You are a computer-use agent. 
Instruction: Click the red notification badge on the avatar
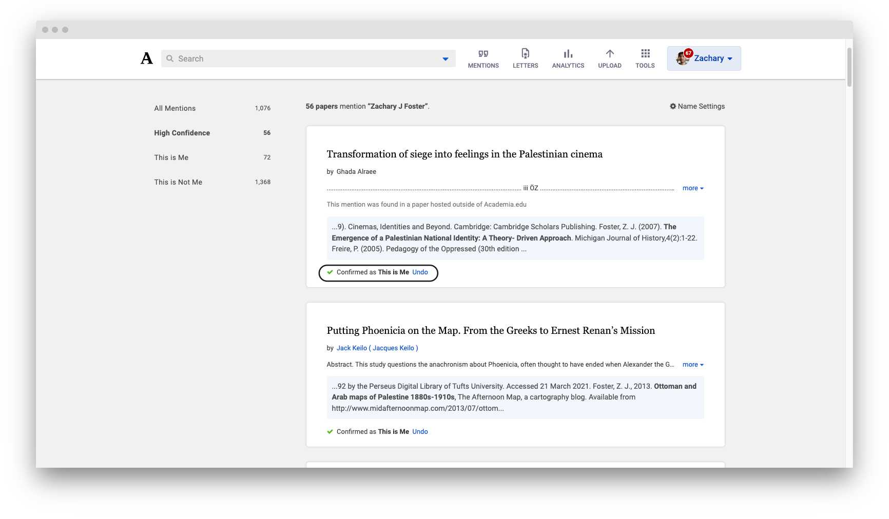click(x=688, y=53)
